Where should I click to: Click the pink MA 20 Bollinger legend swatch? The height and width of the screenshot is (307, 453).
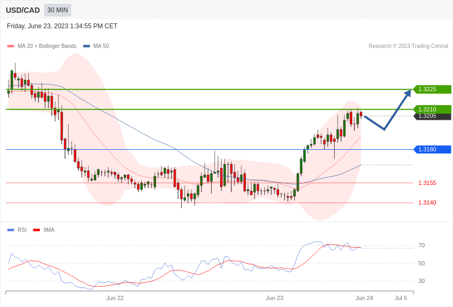(x=11, y=46)
